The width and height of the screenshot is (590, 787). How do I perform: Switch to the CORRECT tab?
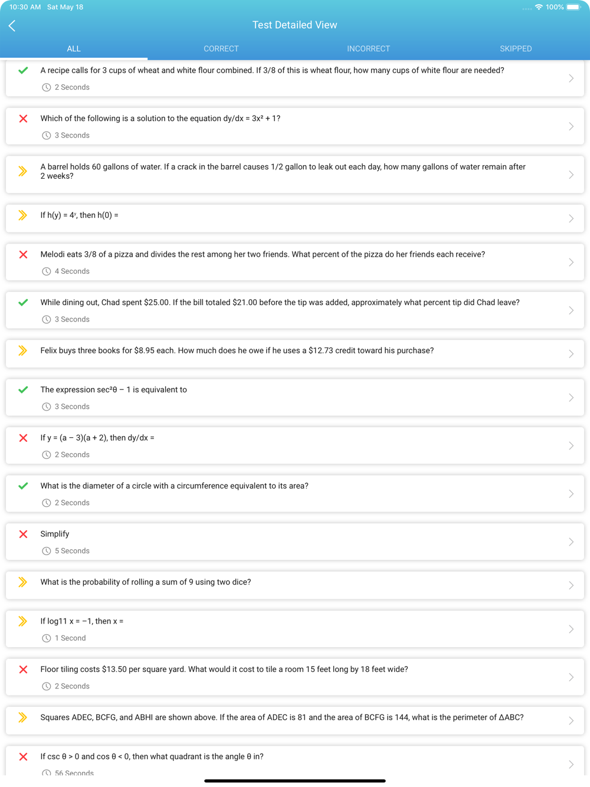[221, 49]
